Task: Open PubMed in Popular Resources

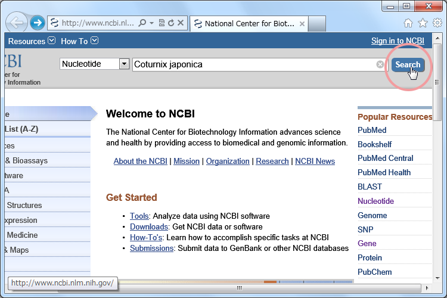Action: [x=372, y=130]
